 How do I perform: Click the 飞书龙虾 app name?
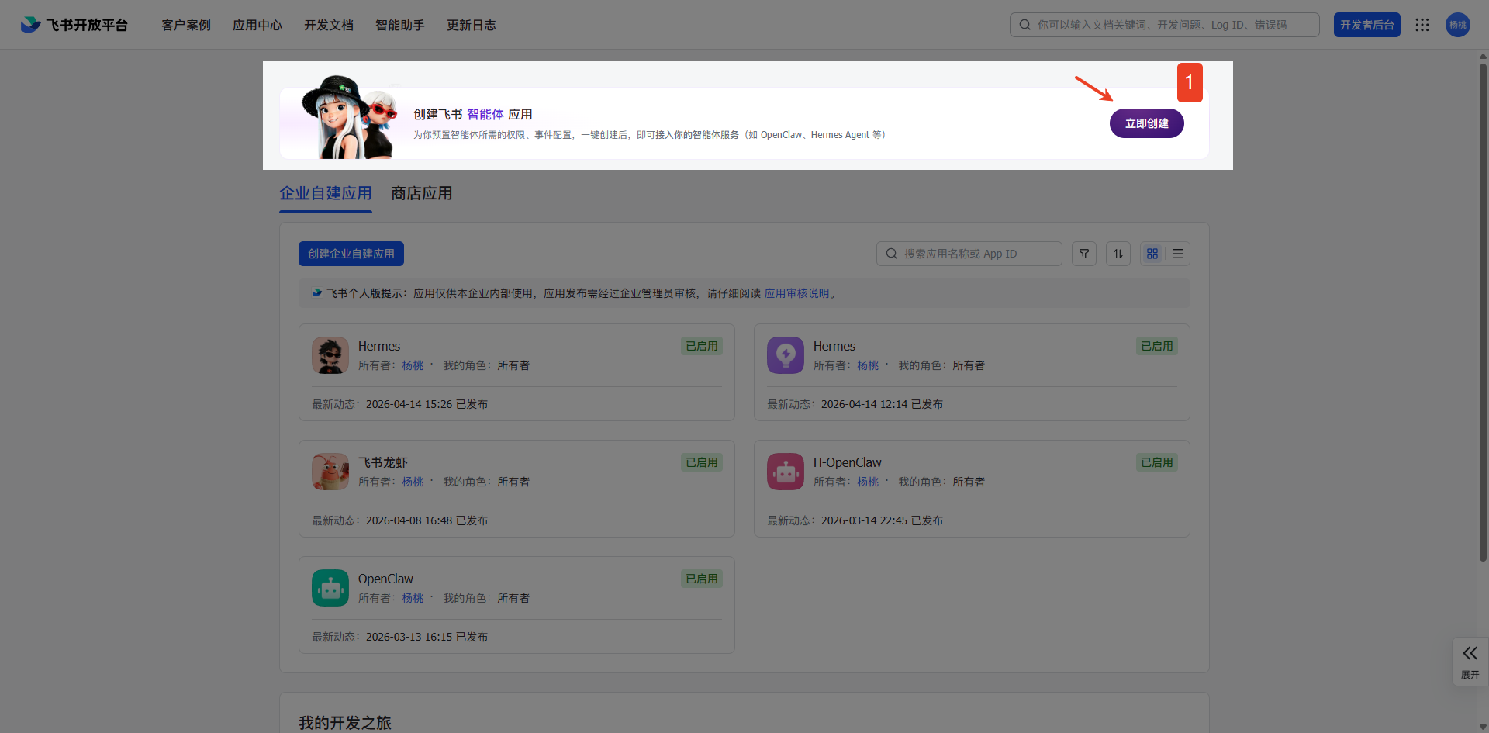coord(383,462)
